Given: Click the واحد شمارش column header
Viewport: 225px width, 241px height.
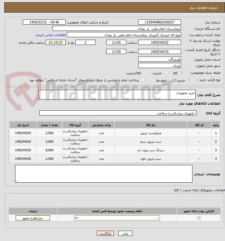Looking at the screenshot, I should pos(101,125).
